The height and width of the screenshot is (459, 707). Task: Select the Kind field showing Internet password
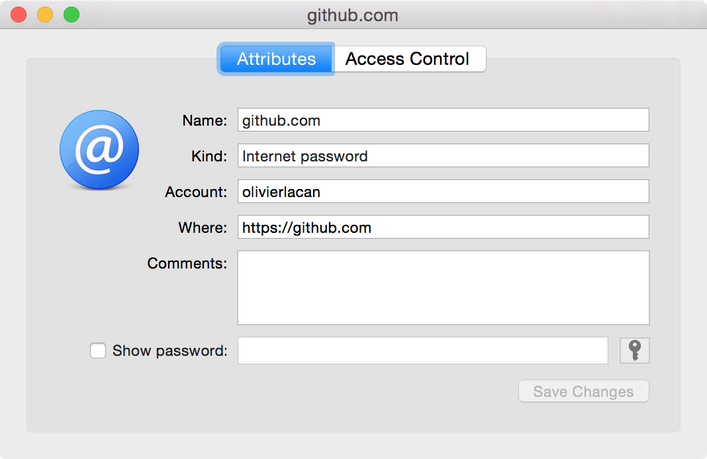click(x=442, y=156)
